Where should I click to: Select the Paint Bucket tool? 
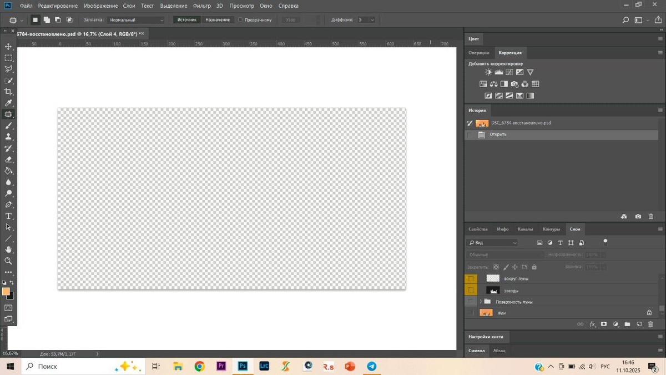(8, 171)
